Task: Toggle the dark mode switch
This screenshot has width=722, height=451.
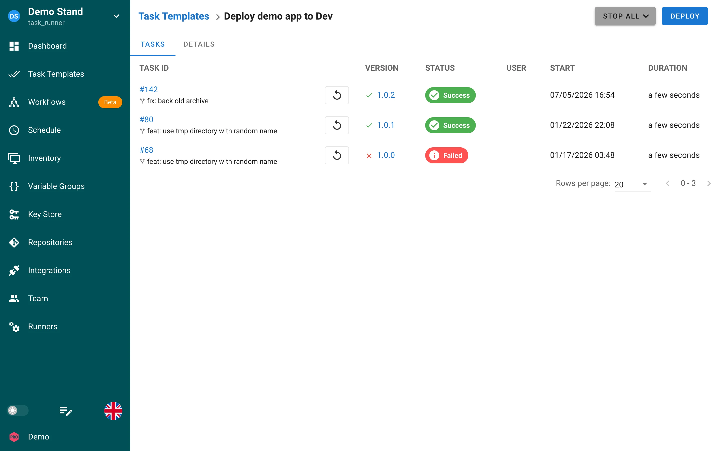Action: coord(18,410)
